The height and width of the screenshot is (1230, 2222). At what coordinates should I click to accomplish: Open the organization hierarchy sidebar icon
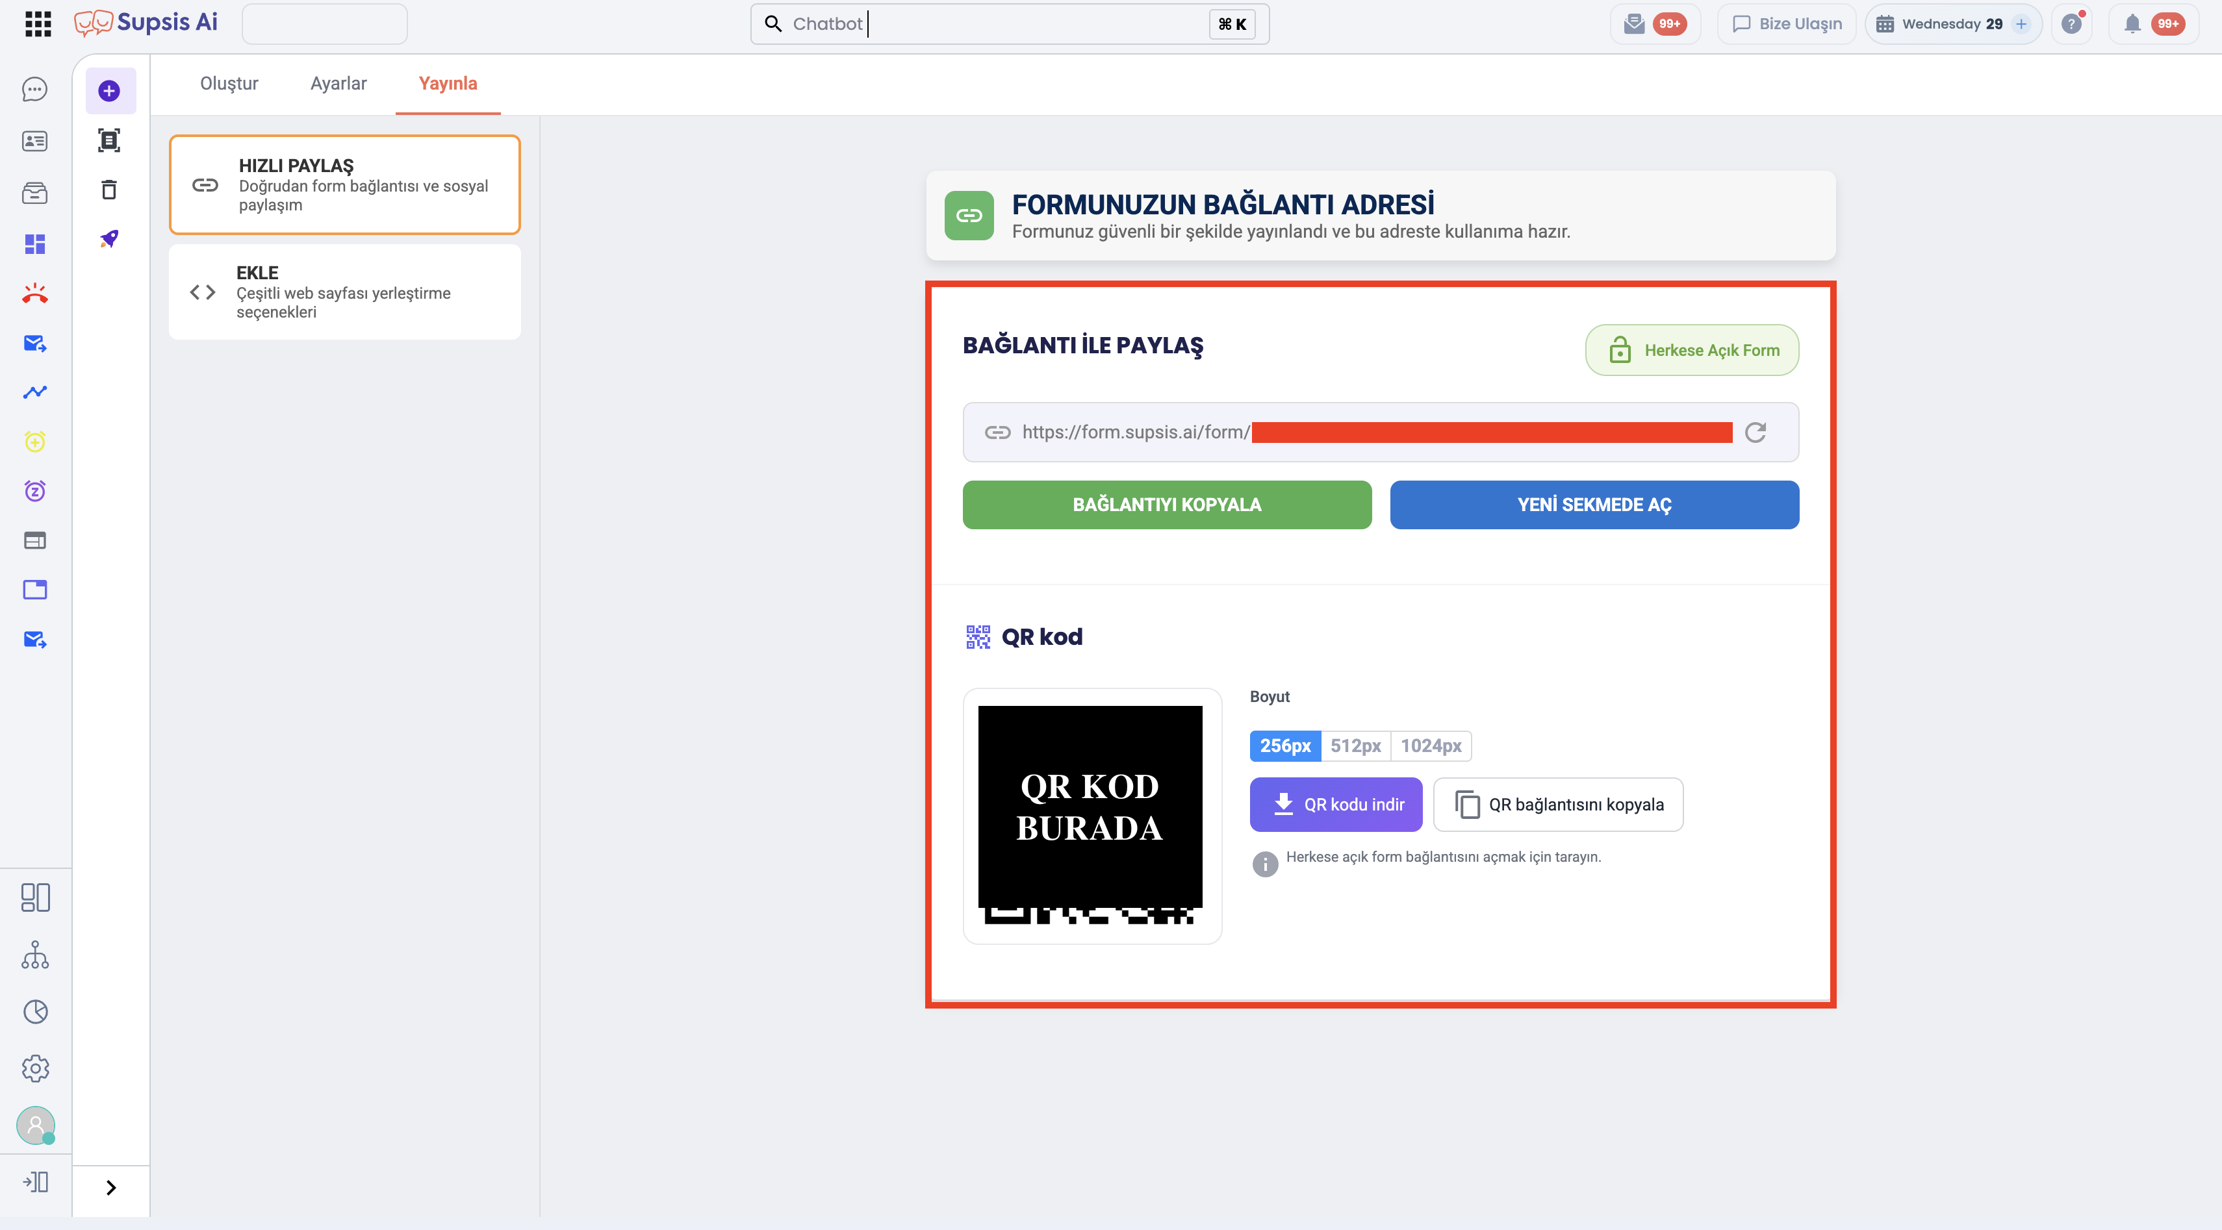pos(34,955)
